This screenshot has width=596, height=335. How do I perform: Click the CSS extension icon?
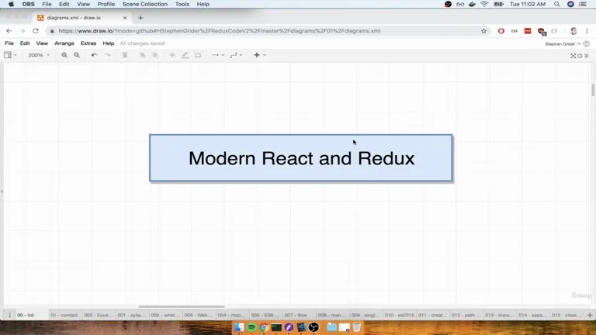(515, 31)
